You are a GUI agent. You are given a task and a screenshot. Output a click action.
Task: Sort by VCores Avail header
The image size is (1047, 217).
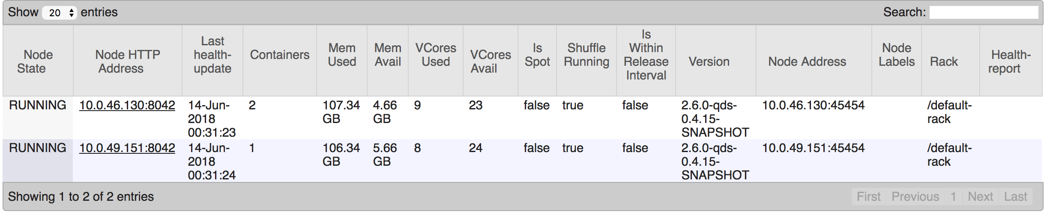click(491, 61)
